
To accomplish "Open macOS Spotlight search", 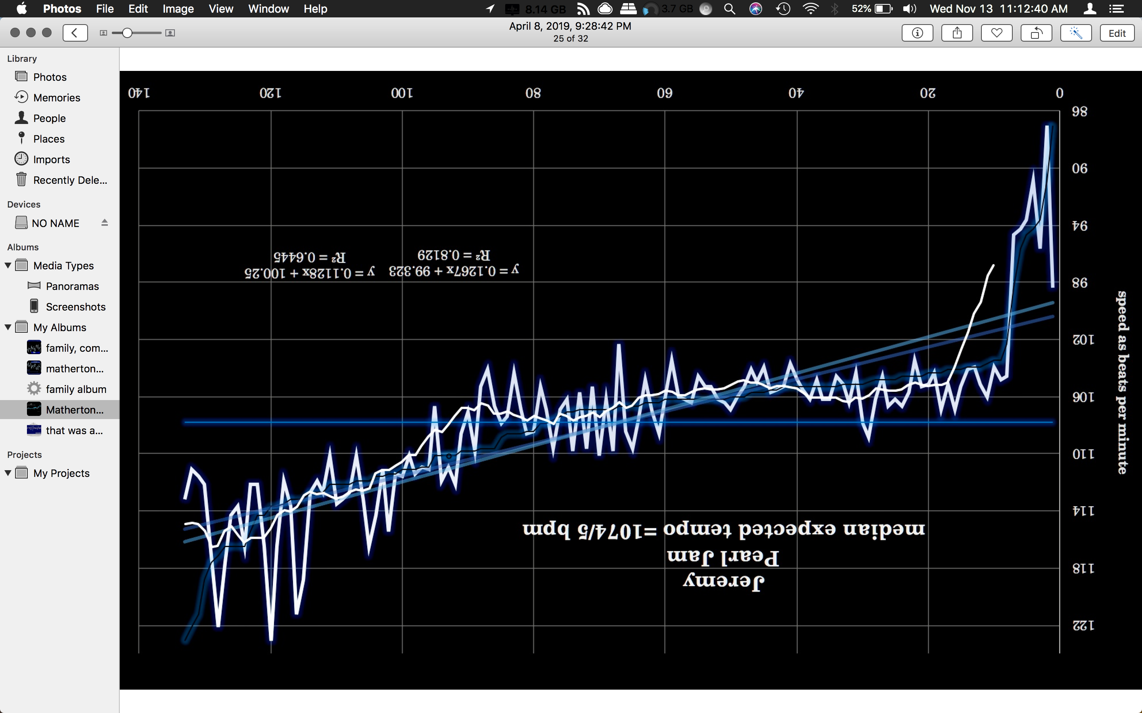I will click(x=730, y=8).
